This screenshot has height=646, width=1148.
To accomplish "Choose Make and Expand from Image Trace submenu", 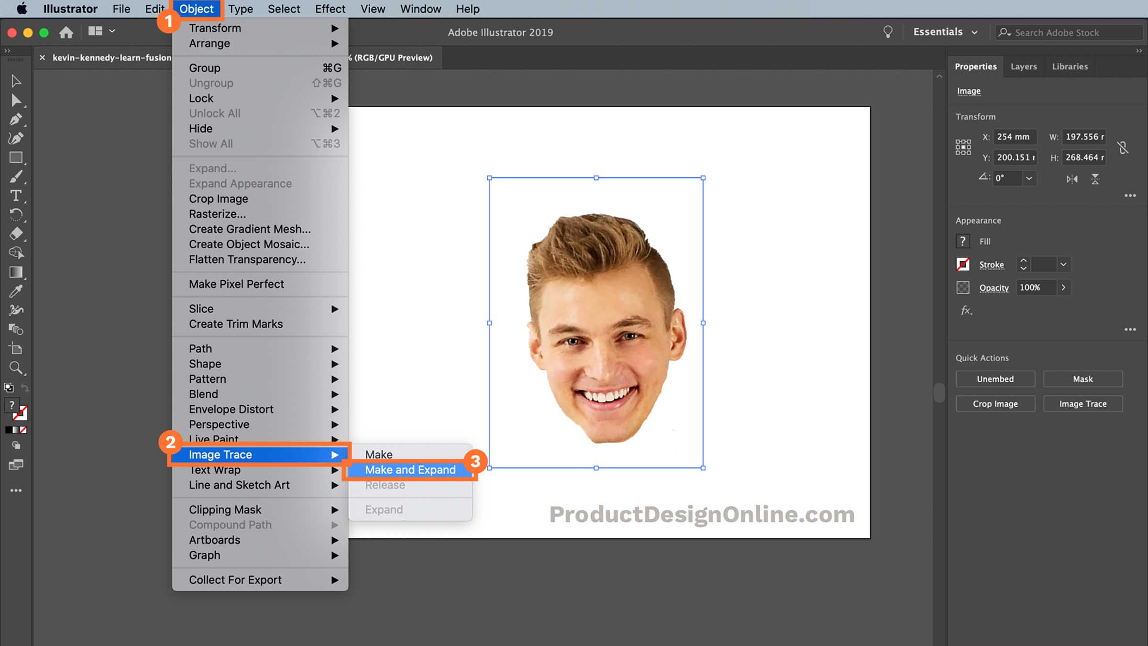I will 410,469.
